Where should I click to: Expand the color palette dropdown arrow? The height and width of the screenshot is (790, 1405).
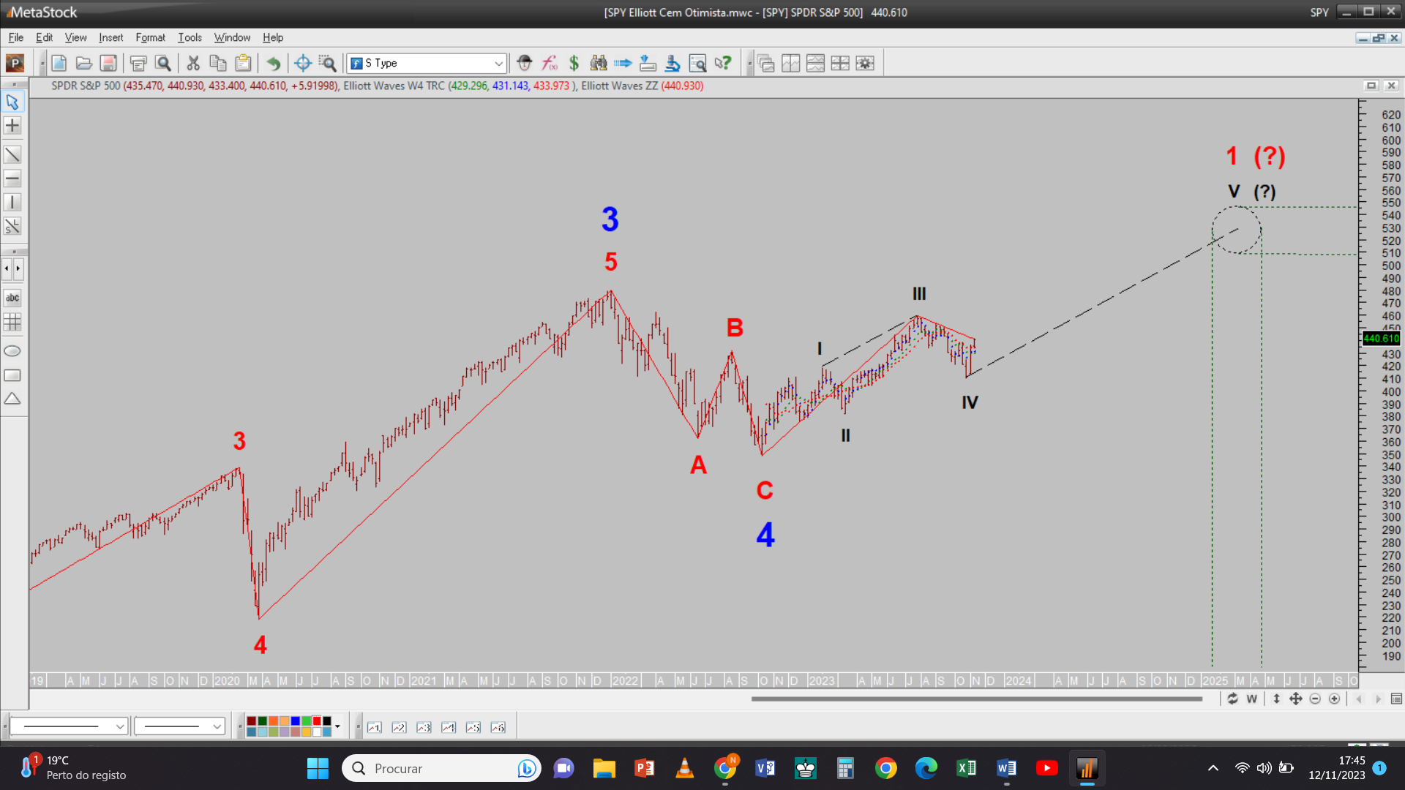click(337, 726)
